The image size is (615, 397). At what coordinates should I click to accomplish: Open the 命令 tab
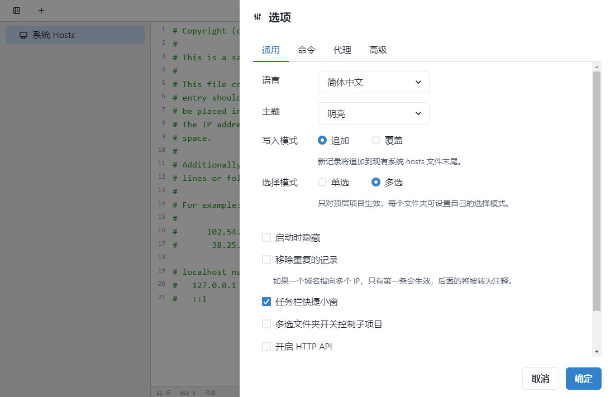tap(306, 50)
